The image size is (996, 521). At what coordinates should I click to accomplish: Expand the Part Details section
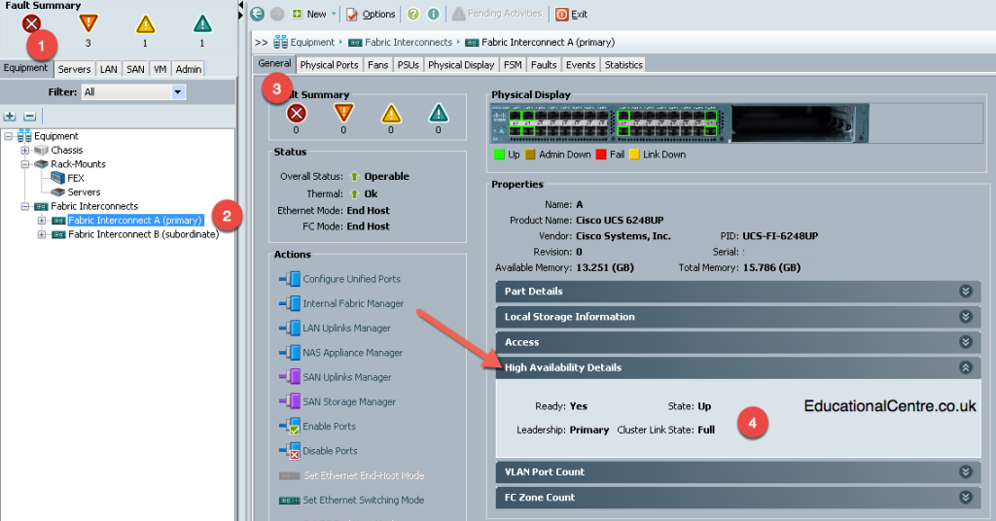(x=737, y=292)
